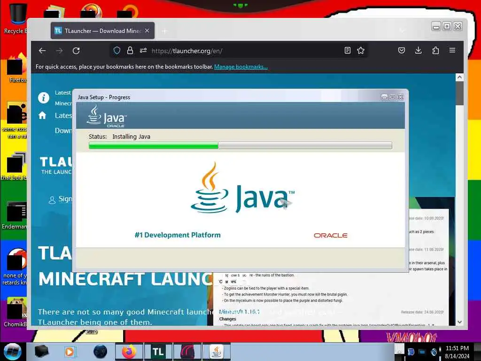
Task: Go back with the Firefox back arrow
Action: (42, 51)
